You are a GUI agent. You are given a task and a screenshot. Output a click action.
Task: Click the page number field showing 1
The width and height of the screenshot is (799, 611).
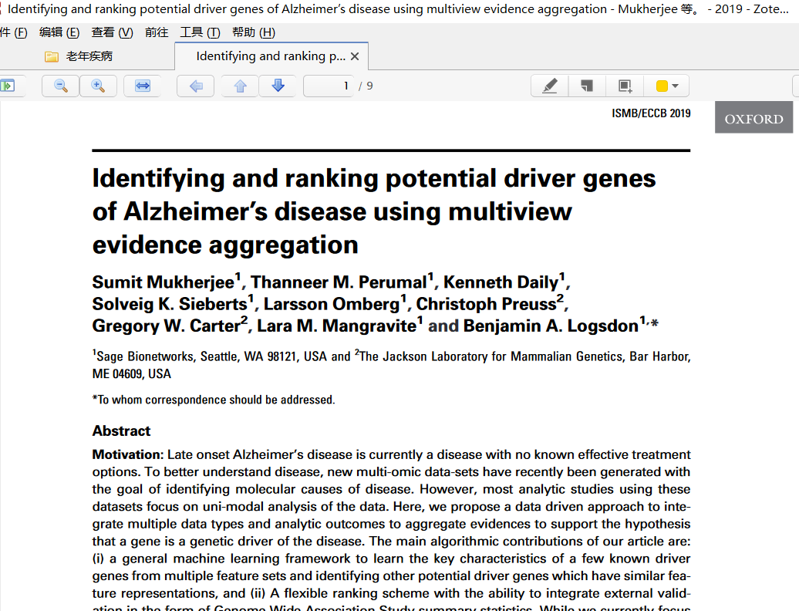329,86
